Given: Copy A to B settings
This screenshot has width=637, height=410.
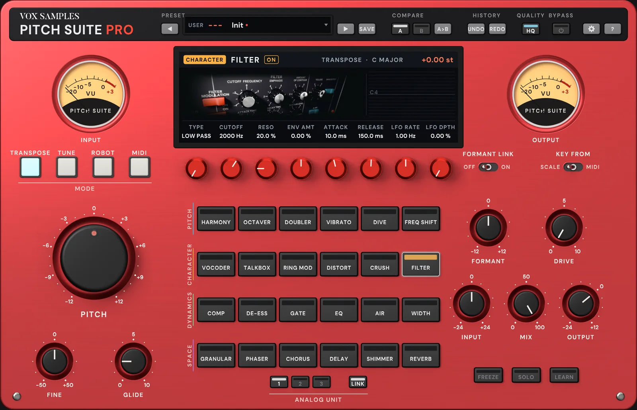Looking at the screenshot, I should coord(443,29).
